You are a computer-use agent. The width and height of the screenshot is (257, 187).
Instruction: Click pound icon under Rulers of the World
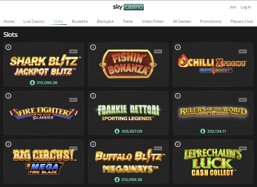click(x=203, y=131)
